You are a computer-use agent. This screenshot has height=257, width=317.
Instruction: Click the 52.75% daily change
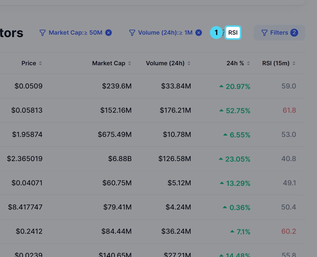(x=235, y=111)
